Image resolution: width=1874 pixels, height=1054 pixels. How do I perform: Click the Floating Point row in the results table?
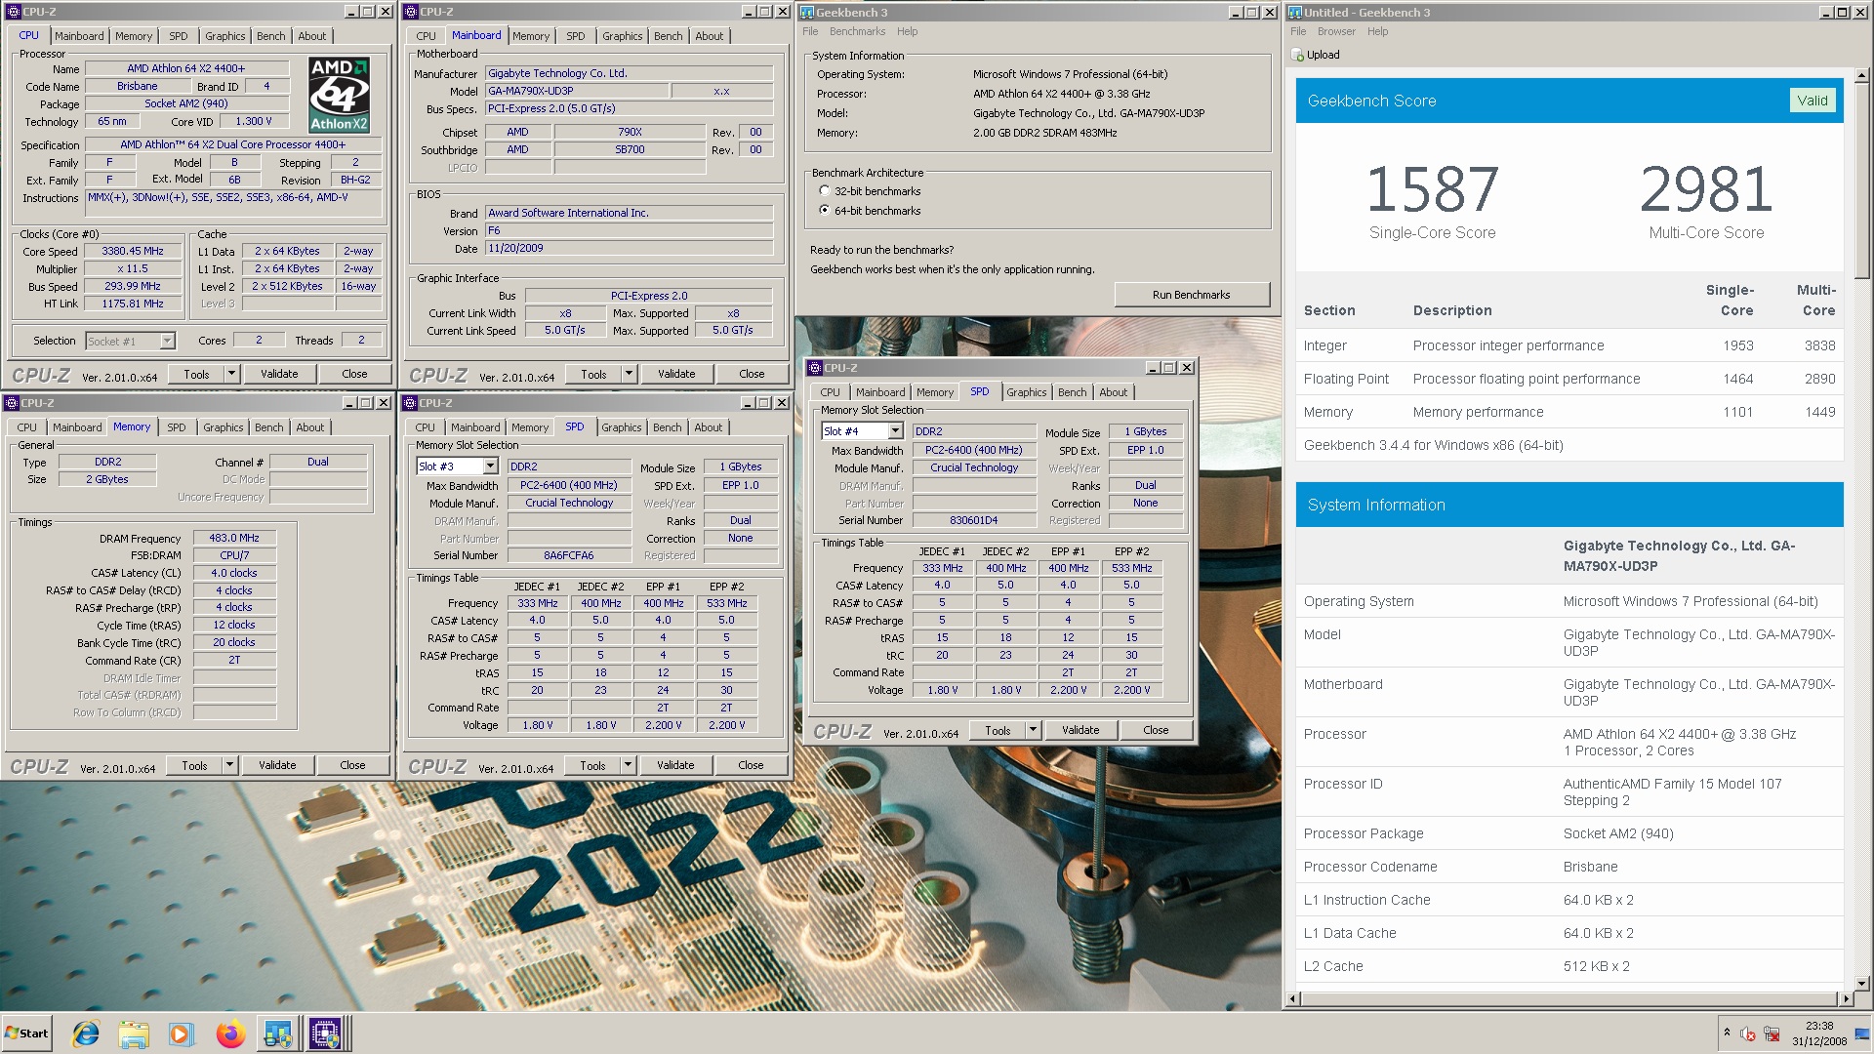click(x=1569, y=379)
